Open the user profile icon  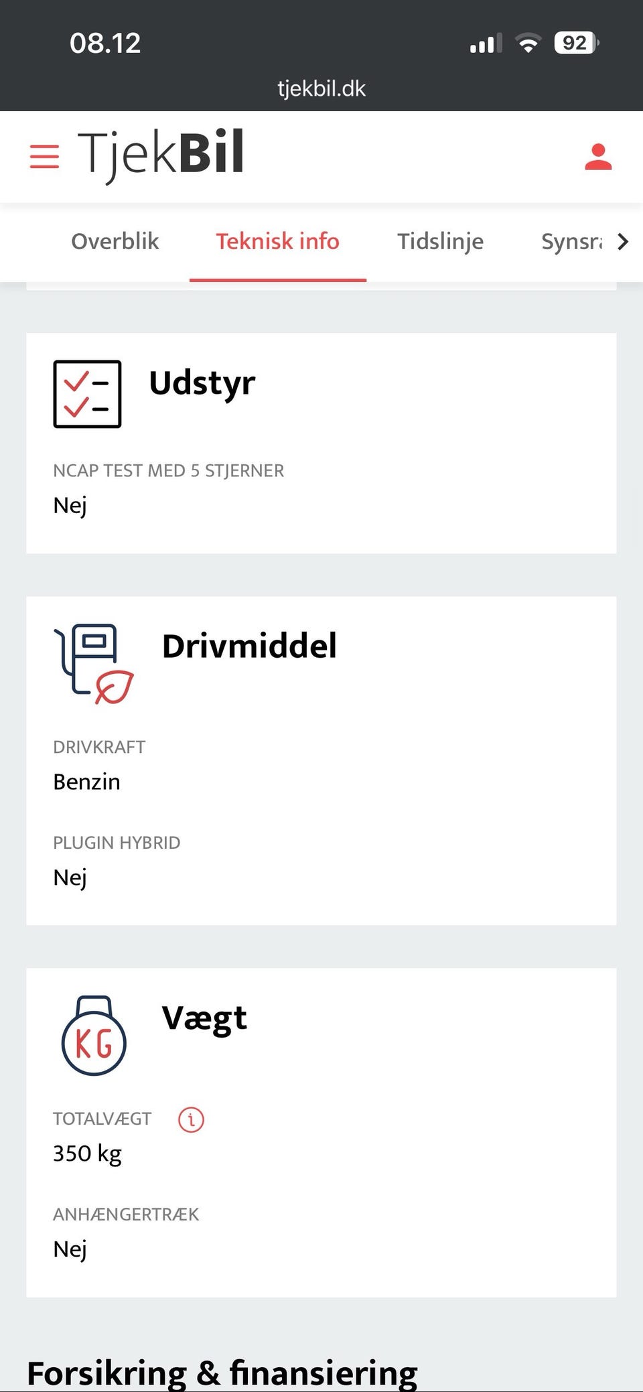coord(598,157)
